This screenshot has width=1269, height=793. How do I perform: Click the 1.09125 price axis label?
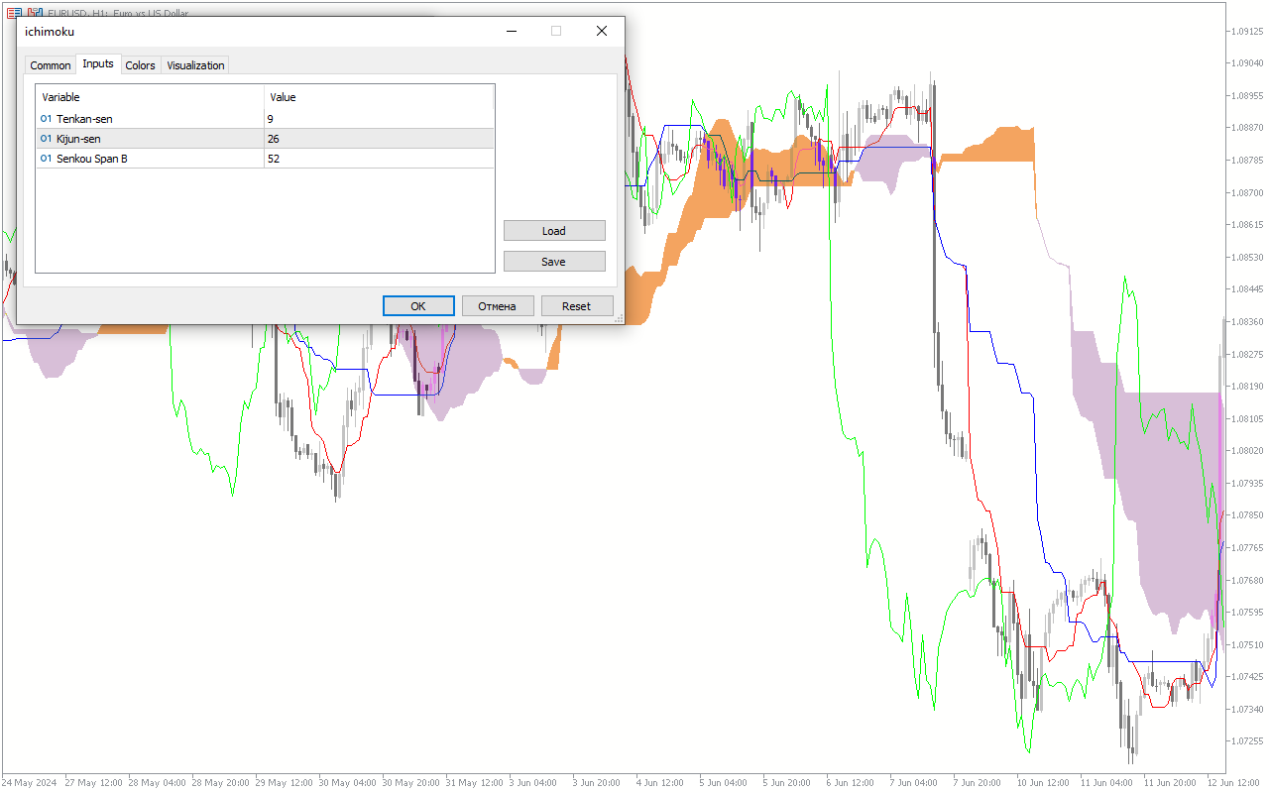[x=1246, y=31]
